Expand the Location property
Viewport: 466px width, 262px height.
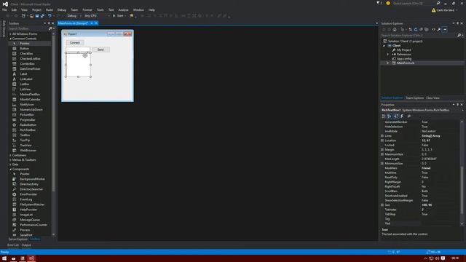click(382, 140)
